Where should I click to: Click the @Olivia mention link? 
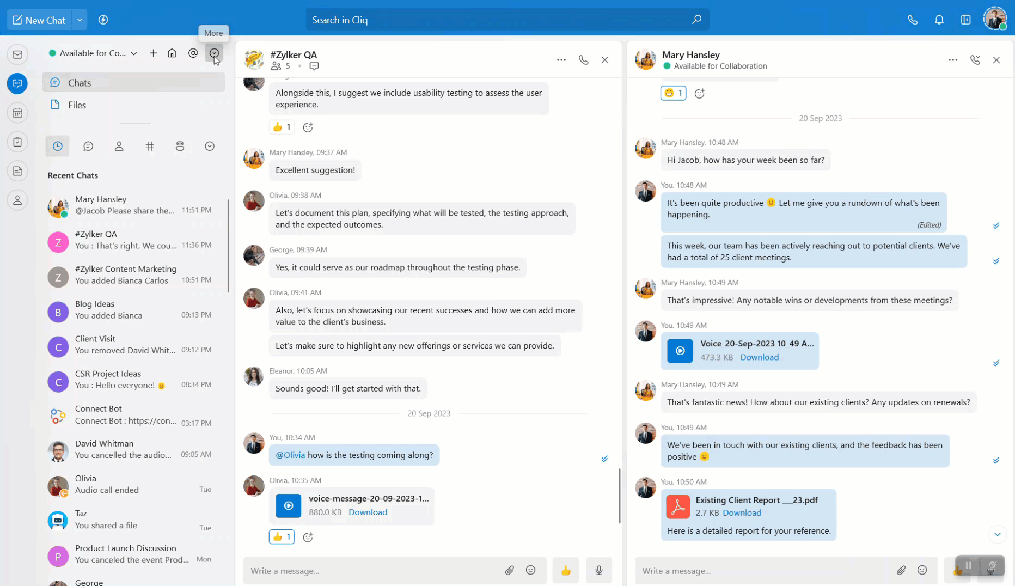pos(290,455)
